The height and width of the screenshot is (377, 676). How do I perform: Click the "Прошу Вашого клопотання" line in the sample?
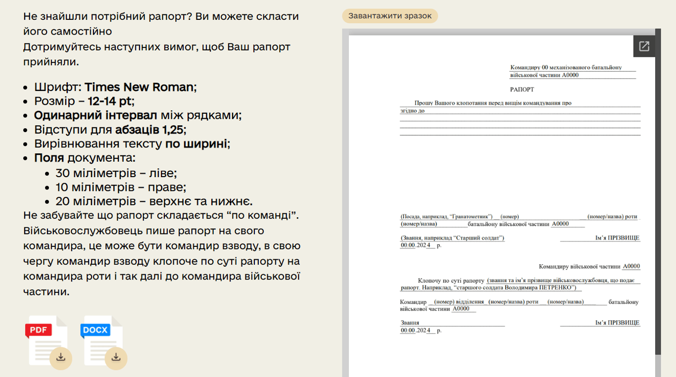(x=492, y=103)
